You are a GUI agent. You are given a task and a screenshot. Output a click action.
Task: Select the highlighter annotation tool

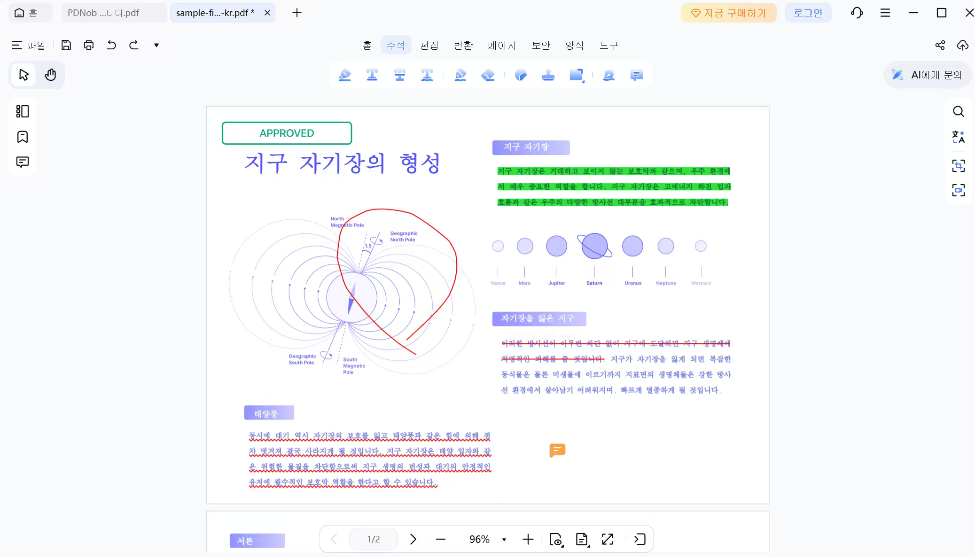[345, 75]
